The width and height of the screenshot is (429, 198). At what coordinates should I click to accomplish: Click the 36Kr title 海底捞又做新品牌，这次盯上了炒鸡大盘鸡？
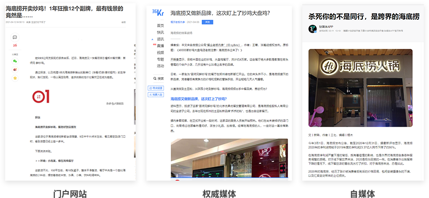click(x=221, y=13)
